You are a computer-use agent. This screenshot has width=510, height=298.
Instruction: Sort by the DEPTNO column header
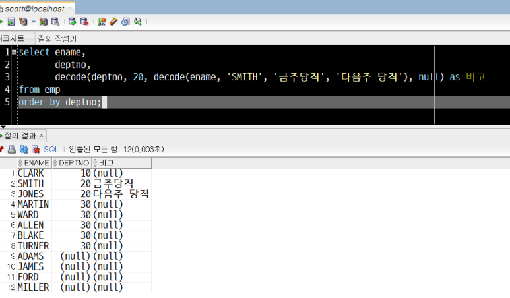coord(71,163)
